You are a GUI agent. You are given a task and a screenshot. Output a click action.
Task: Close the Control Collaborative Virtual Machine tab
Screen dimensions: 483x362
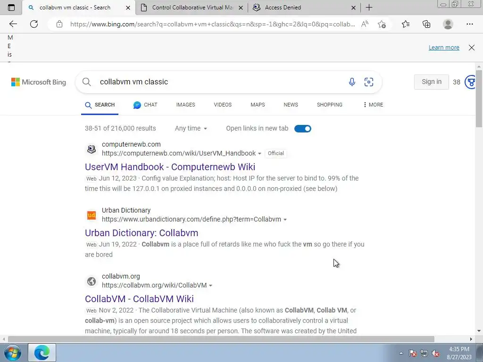point(241,8)
